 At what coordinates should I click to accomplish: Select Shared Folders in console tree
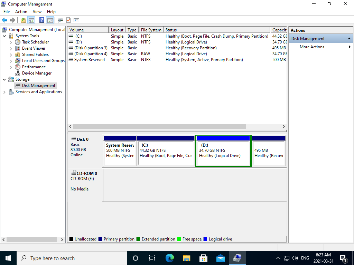35,55
